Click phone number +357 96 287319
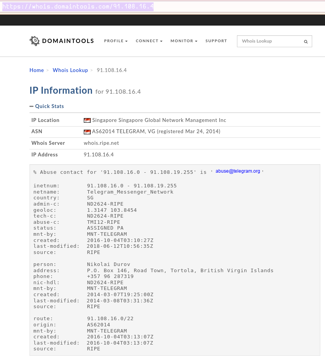 point(111,276)
